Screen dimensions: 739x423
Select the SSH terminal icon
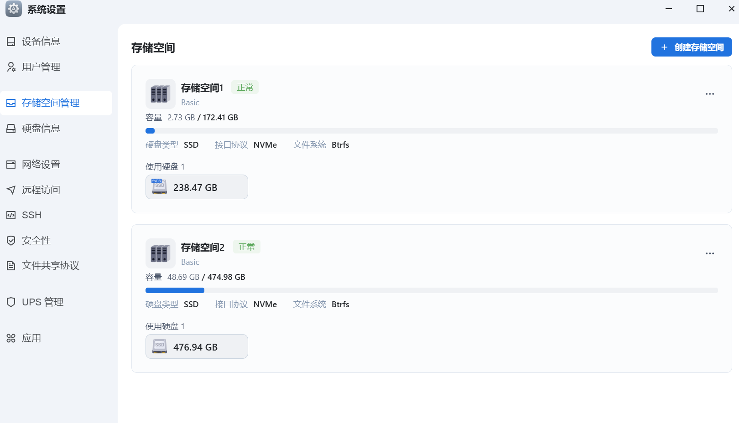coord(11,215)
